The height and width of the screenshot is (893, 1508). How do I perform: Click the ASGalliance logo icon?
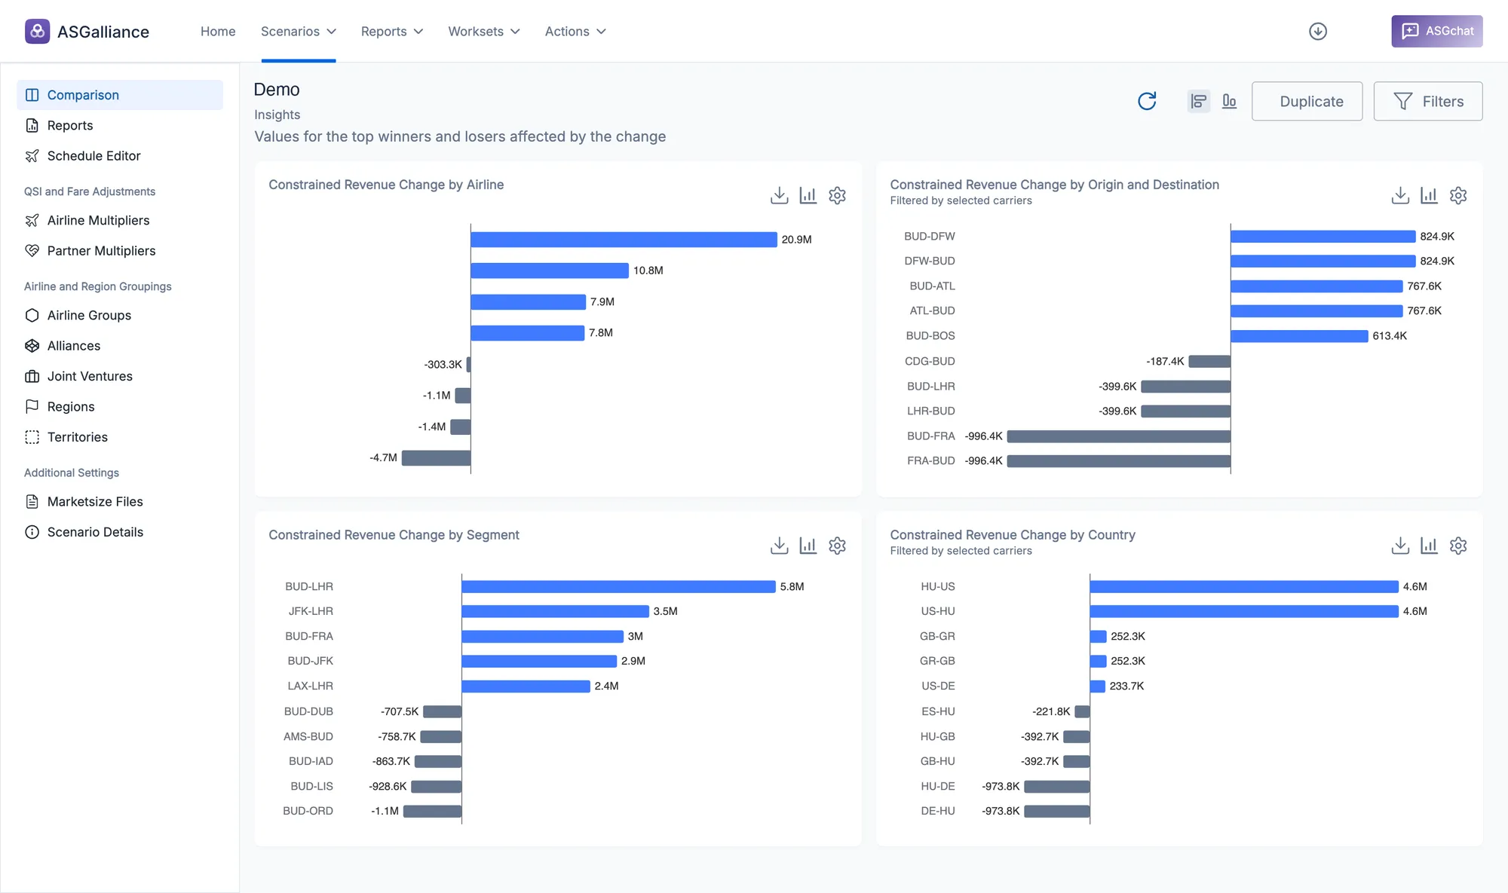pyautogui.click(x=37, y=31)
